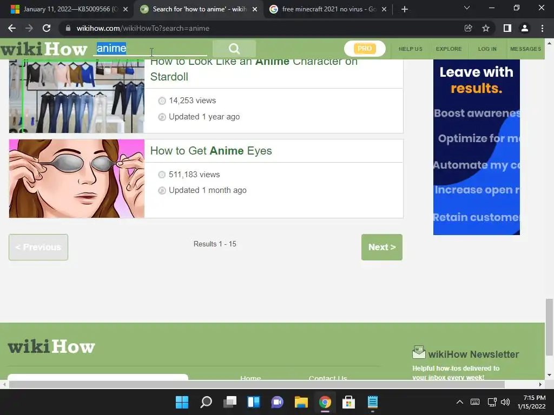Click the Leave with results advertisement
Image resolution: width=554 pixels, height=415 pixels.
tap(476, 147)
